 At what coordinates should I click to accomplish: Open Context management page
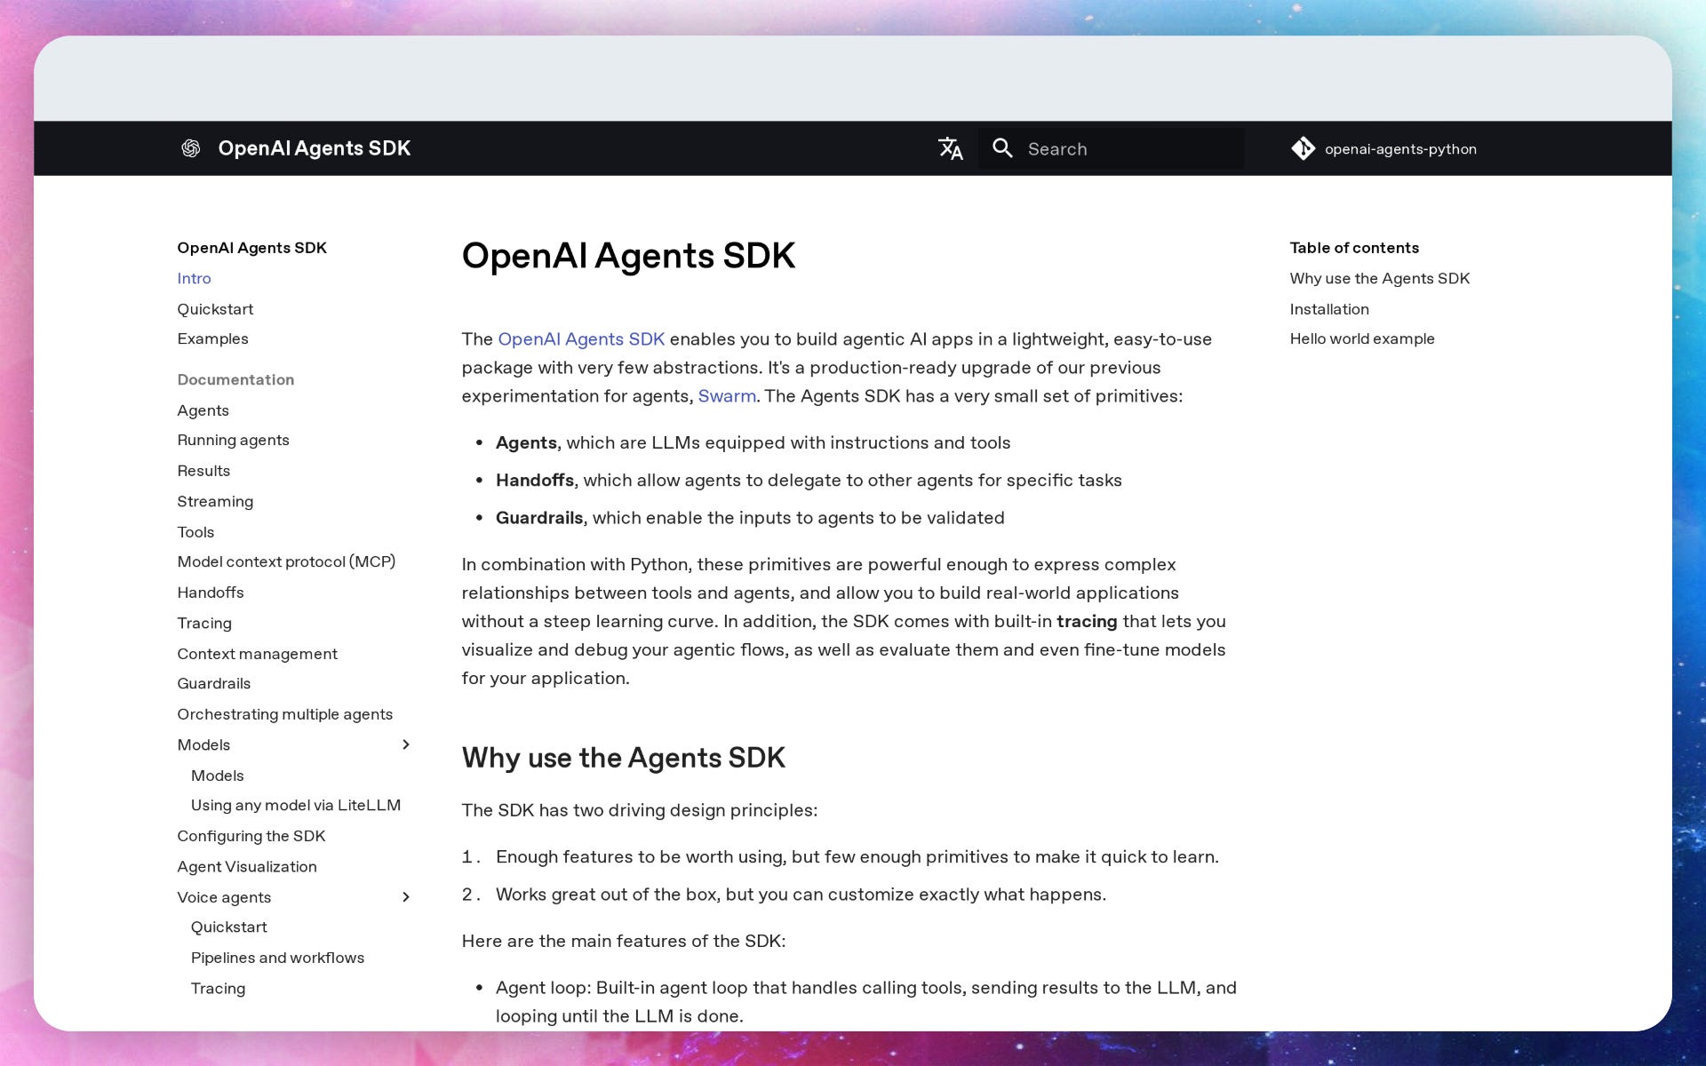point(257,654)
